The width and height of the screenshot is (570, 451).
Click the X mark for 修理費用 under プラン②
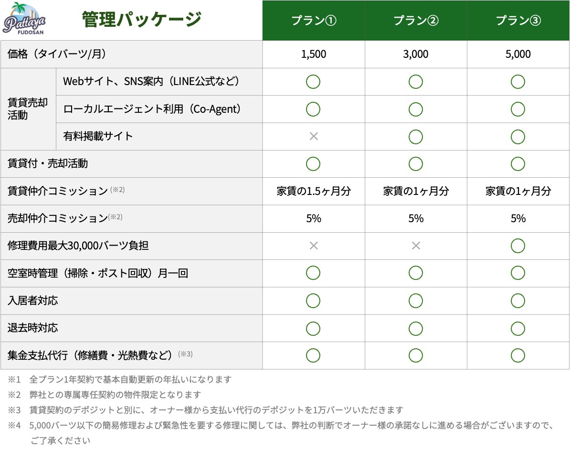(416, 246)
